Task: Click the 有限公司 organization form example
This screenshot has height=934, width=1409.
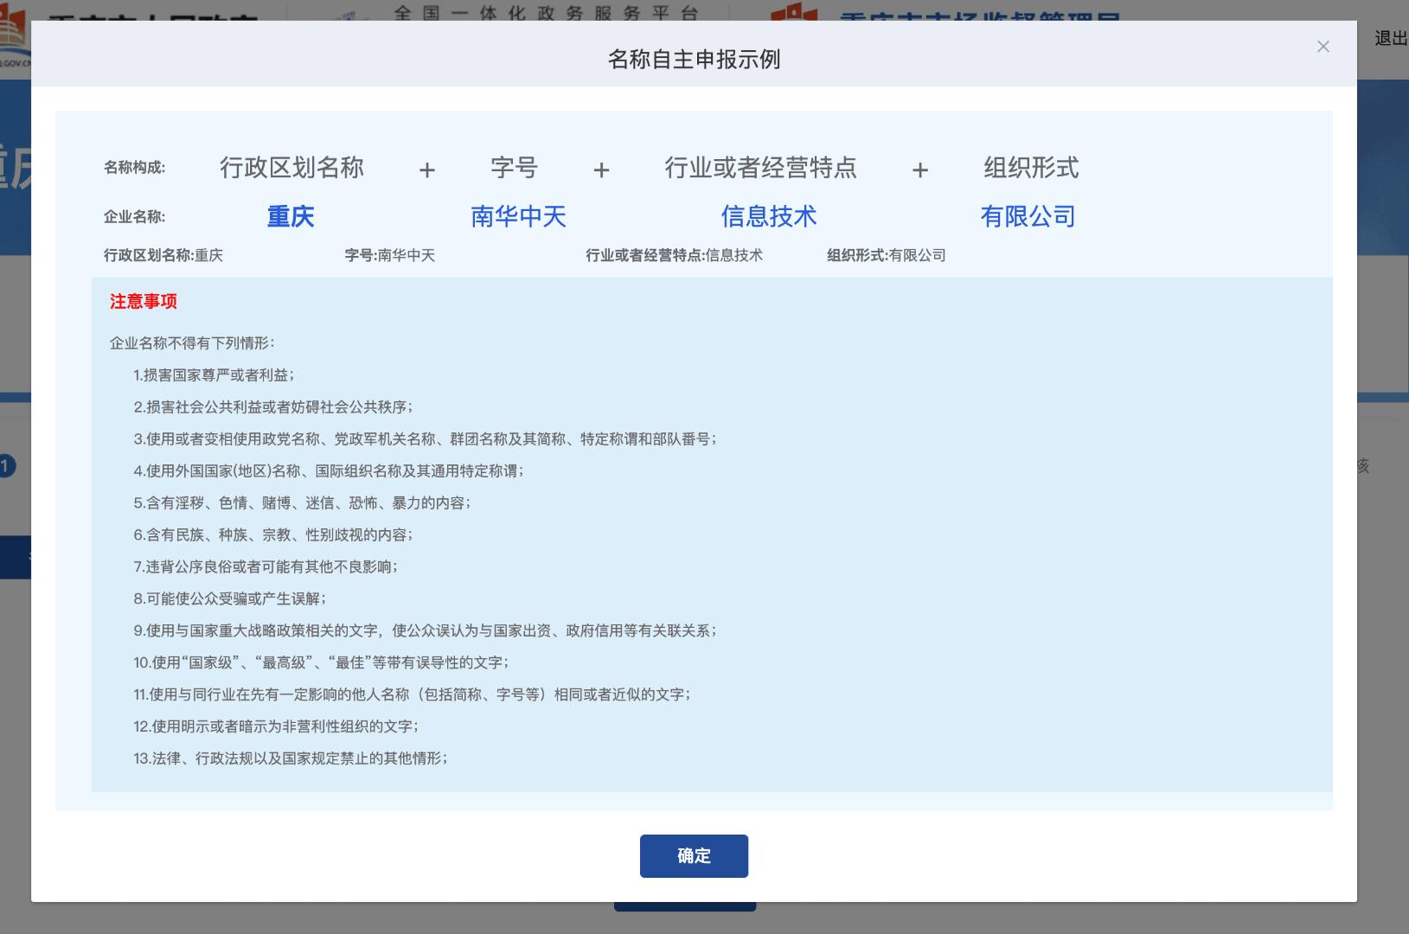Action: 1029,217
